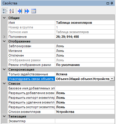This screenshot has width=116, height=124.
Task: Click greyed Полное имя value Таблица экземпляров
Action: point(72,32)
